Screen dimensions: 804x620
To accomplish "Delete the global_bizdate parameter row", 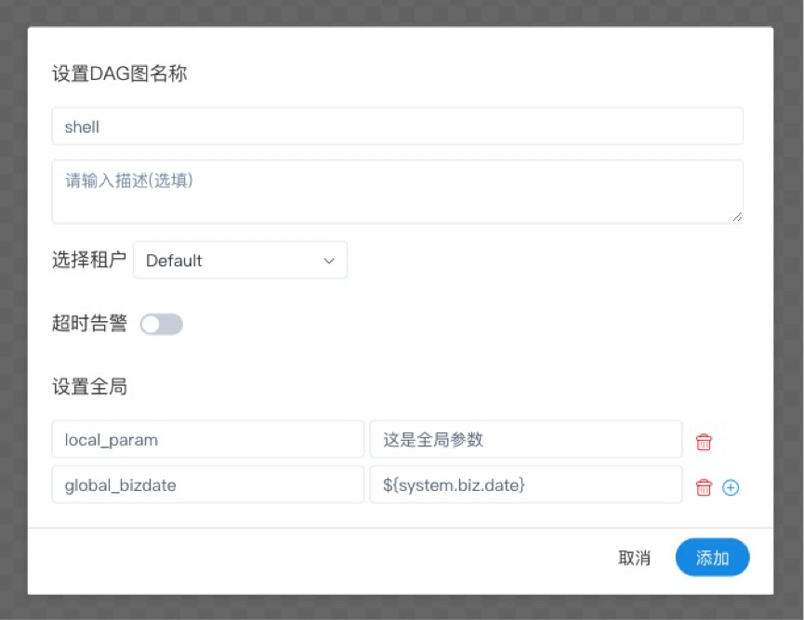I will (704, 487).
